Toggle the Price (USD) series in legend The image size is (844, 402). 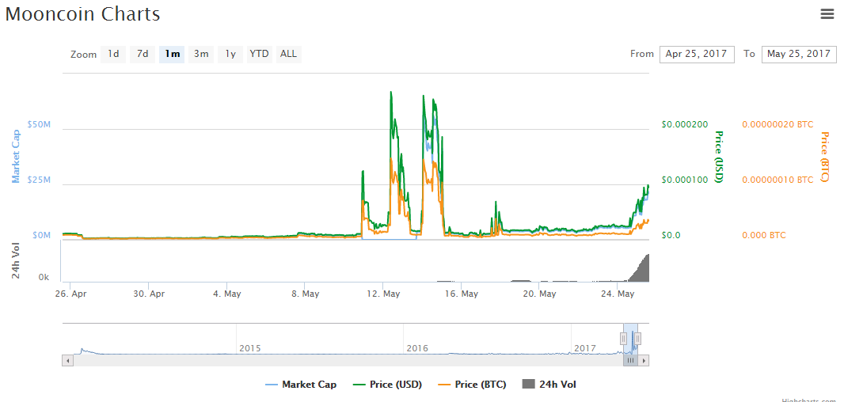pyautogui.click(x=387, y=385)
